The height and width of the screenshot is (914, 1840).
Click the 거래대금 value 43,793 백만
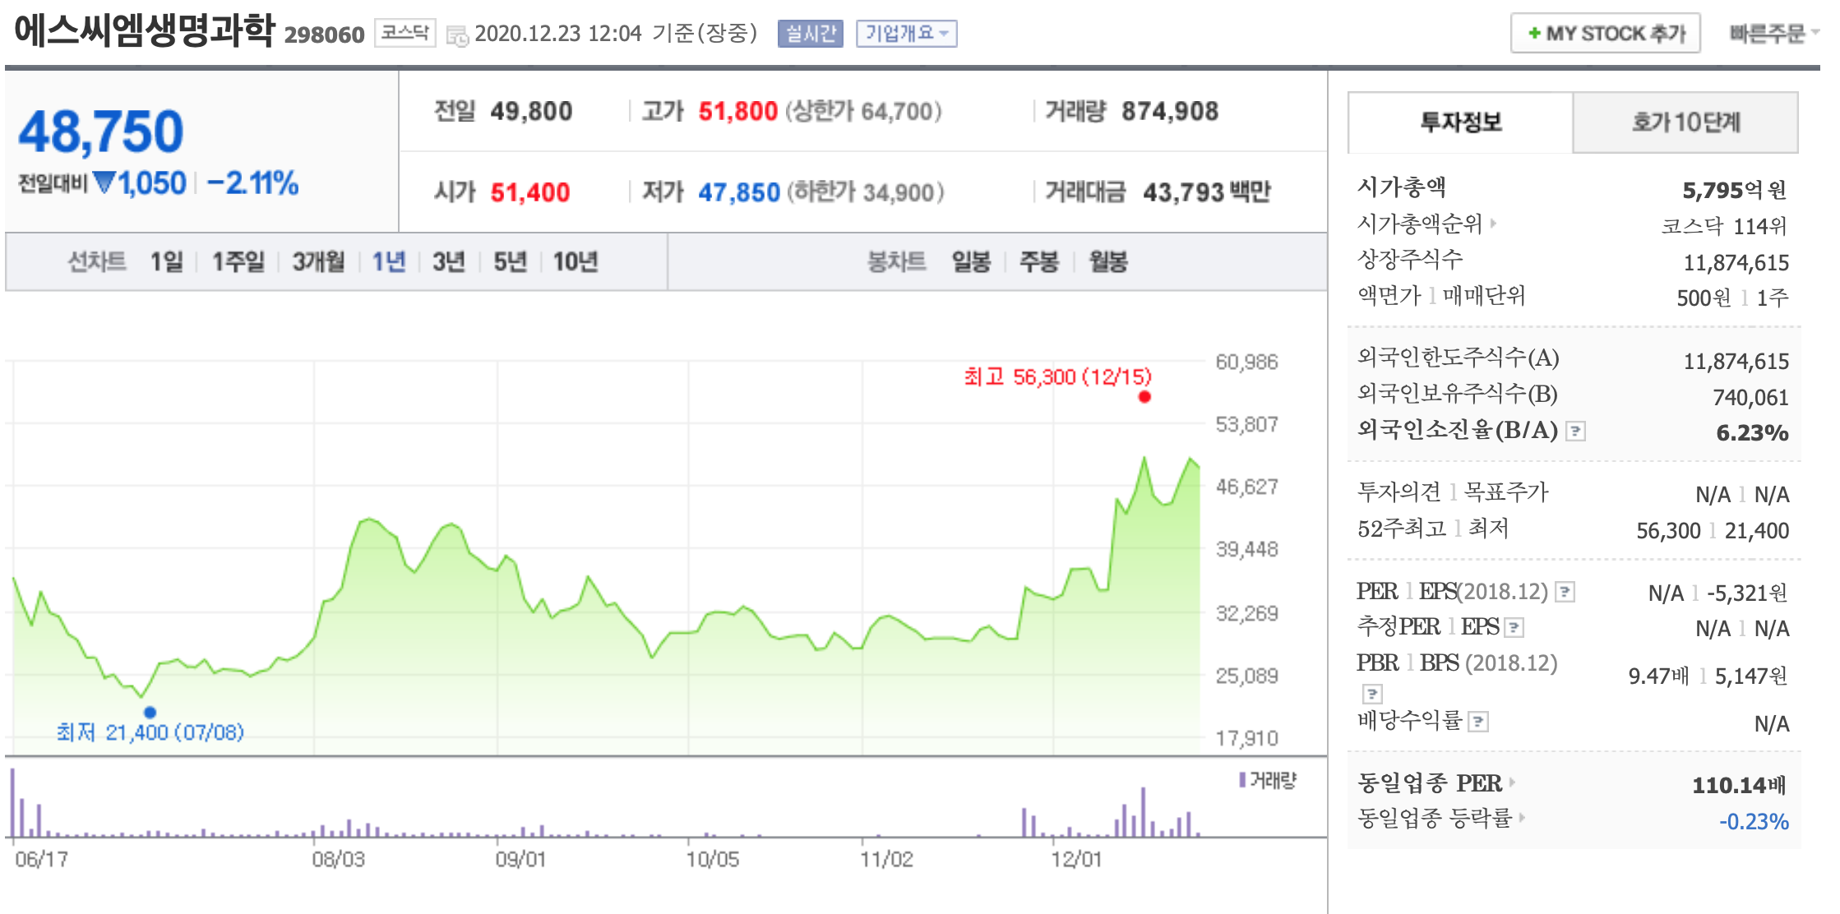click(1206, 192)
